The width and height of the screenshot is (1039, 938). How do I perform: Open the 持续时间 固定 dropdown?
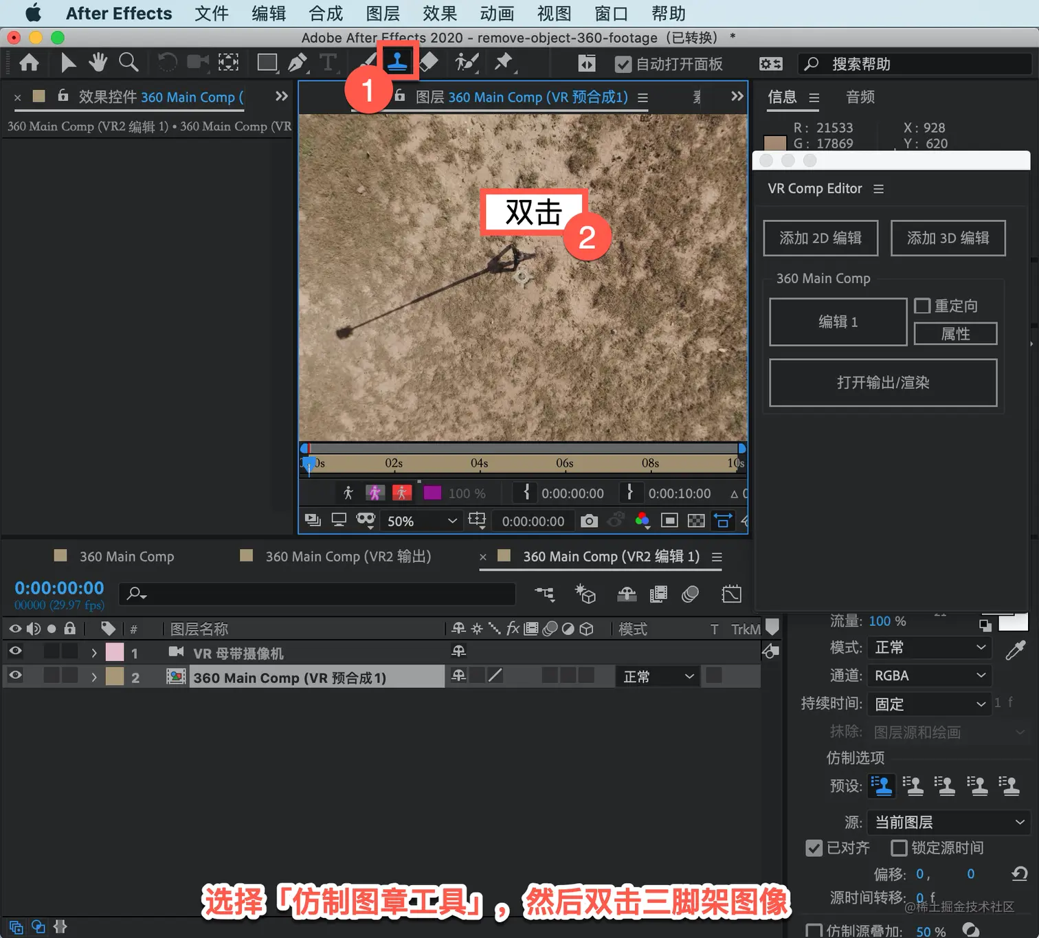929,704
